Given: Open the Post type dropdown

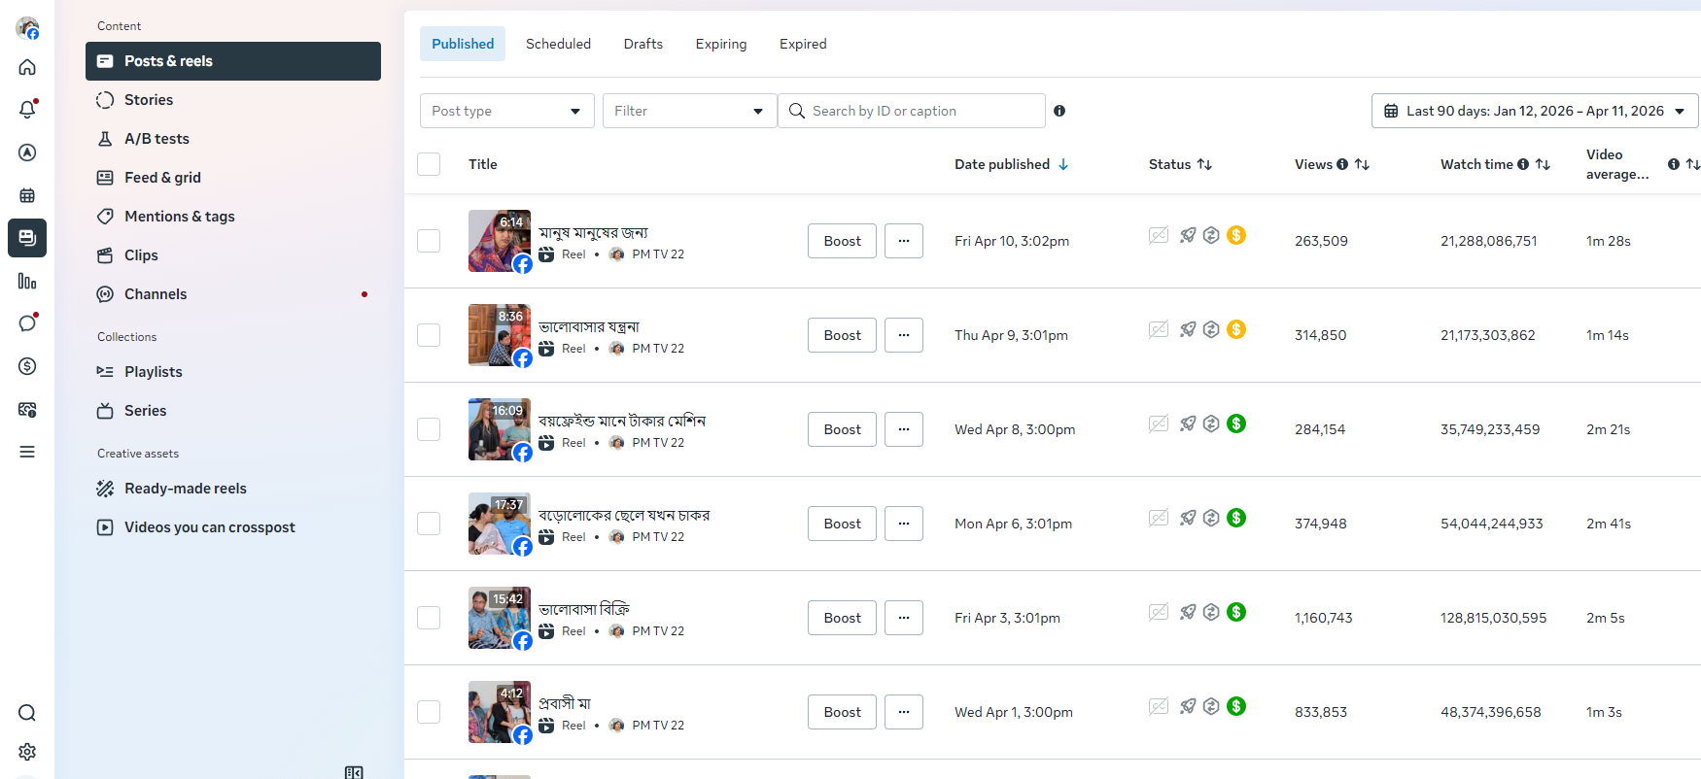Looking at the screenshot, I should coord(506,111).
